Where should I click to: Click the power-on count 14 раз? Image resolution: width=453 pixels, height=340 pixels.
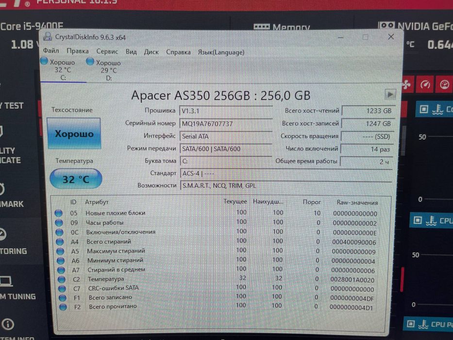pyautogui.click(x=367, y=149)
